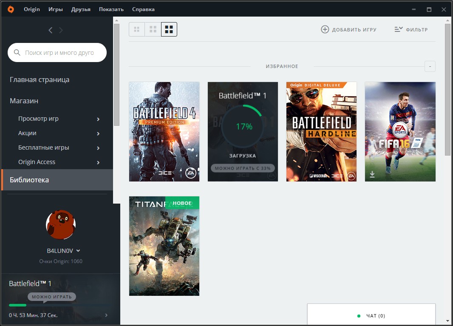The width and height of the screenshot is (453, 326).
Task: Switch to large tile view
Action: pos(169,29)
